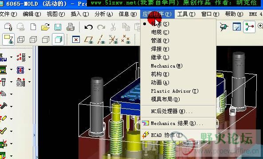Click the envelope with link icon
The height and width of the screenshot is (159, 263).
pyautogui.click(x=21, y=27)
